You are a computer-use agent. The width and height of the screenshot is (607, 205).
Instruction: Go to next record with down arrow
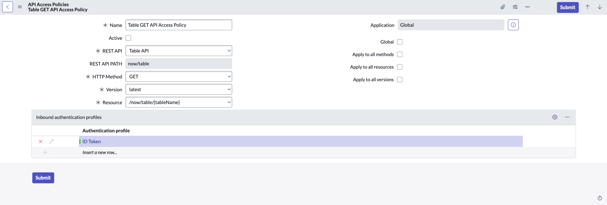[x=600, y=7]
